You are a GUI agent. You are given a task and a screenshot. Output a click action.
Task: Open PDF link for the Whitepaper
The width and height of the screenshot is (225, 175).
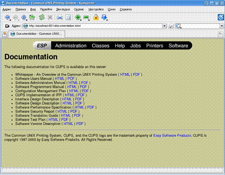tap(136, 74)
